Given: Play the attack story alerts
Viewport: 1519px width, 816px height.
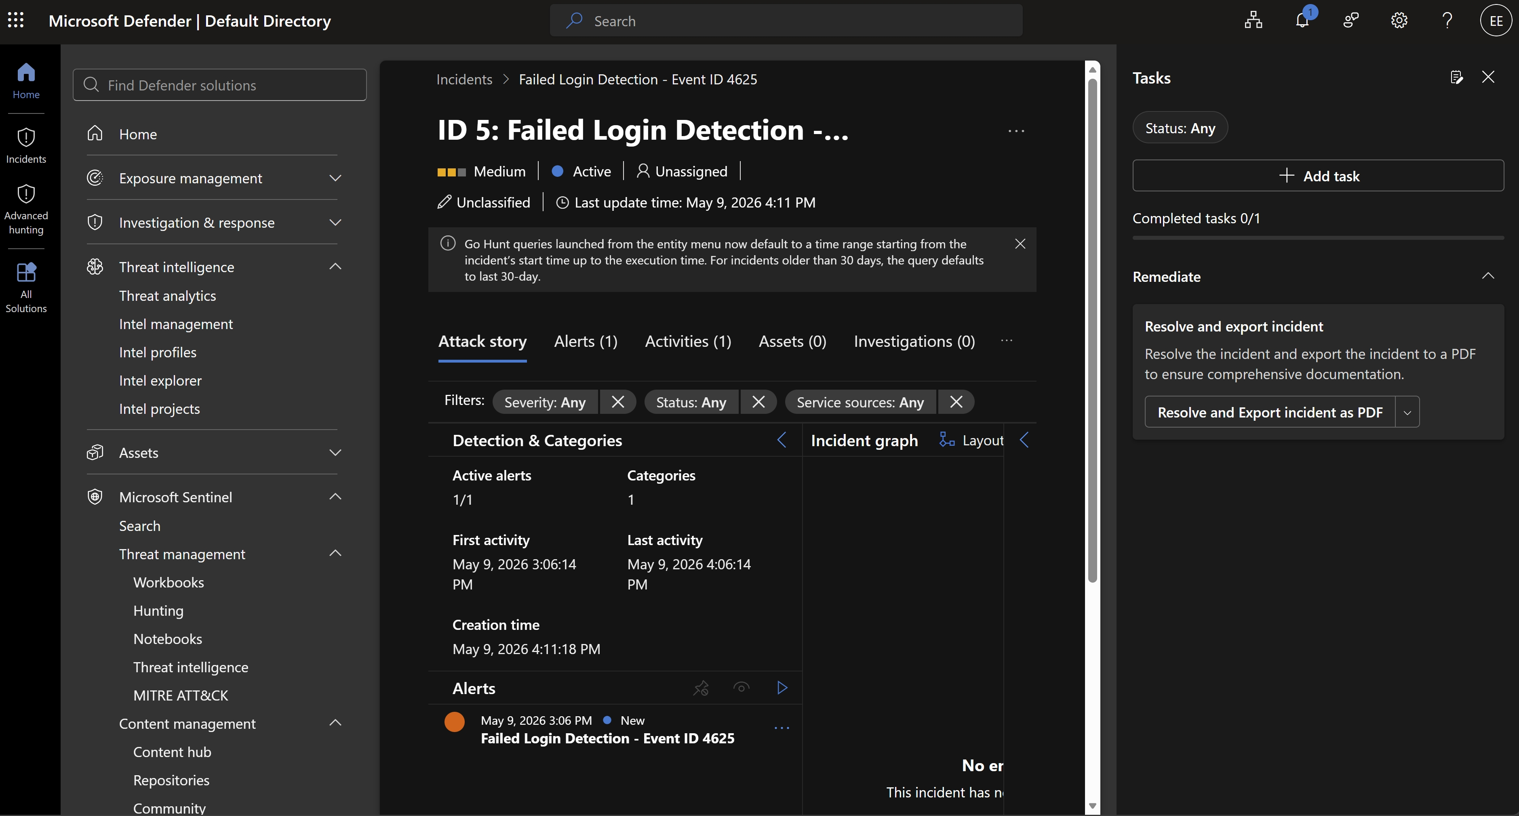Looking at the screenshot, I should [782, 688].
